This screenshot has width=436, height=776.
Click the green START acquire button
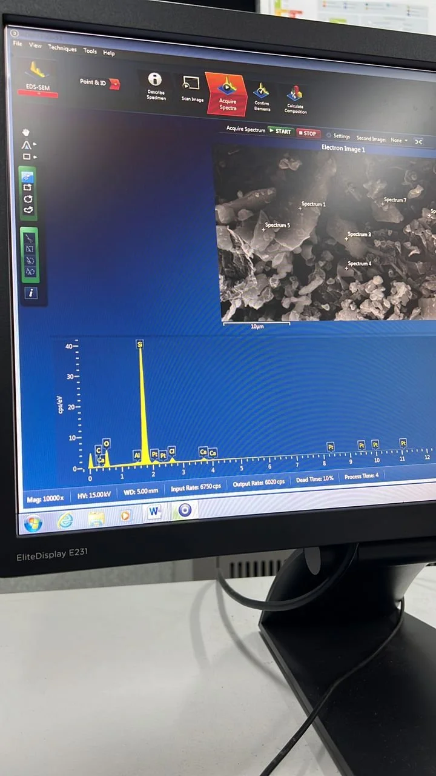280,131
